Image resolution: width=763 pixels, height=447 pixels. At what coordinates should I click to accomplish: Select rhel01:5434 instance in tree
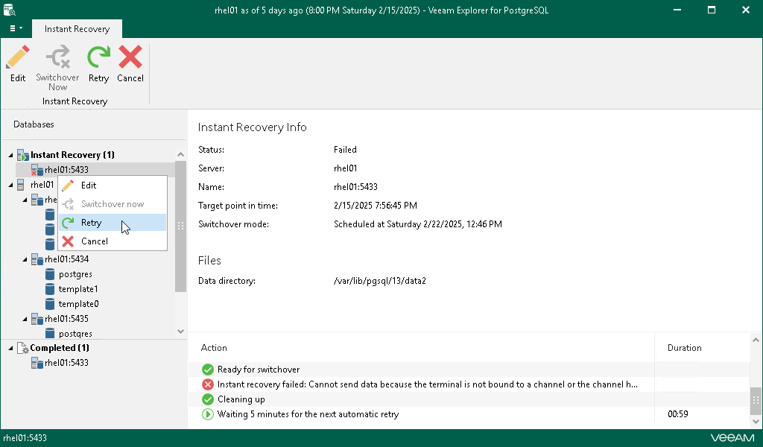pyautogui.click(x=66, y=259)
